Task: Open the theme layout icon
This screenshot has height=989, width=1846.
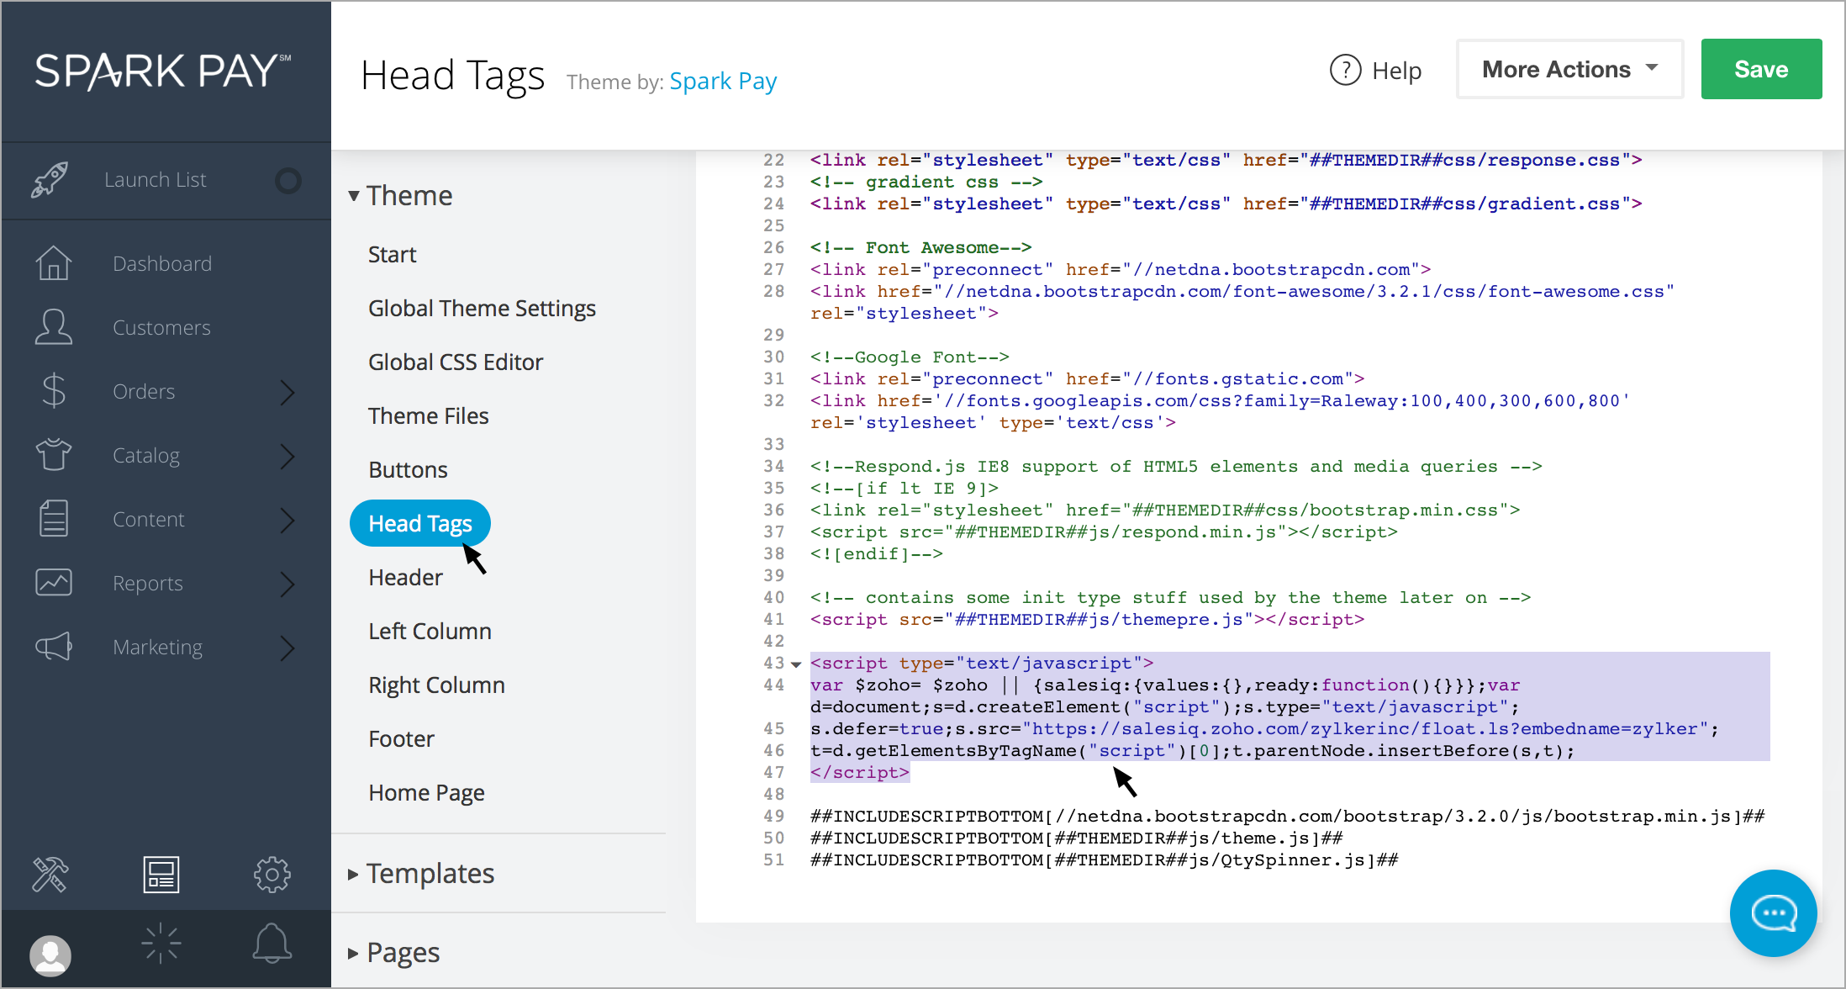Action: (161, 875)
